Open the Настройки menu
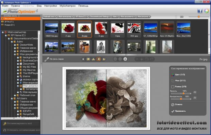Viewport: 211px width, 135px height. [x=51, y=6]
